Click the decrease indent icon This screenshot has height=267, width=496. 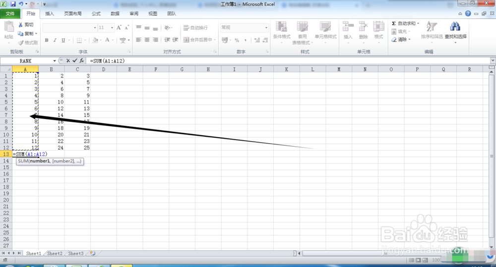click(167, 40)
